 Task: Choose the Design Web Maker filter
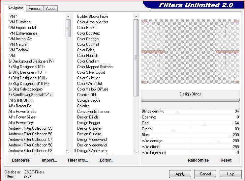coord(92,151)
